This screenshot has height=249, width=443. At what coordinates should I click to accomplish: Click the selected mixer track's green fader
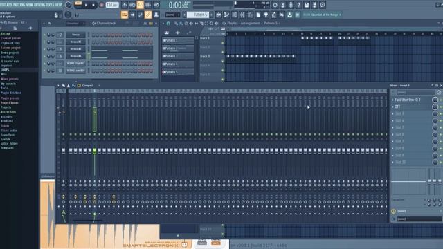tap(95, 151)
